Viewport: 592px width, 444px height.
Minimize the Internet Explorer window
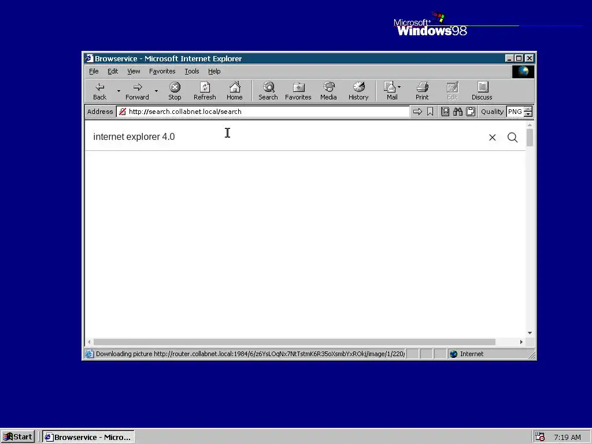point(509,58)
